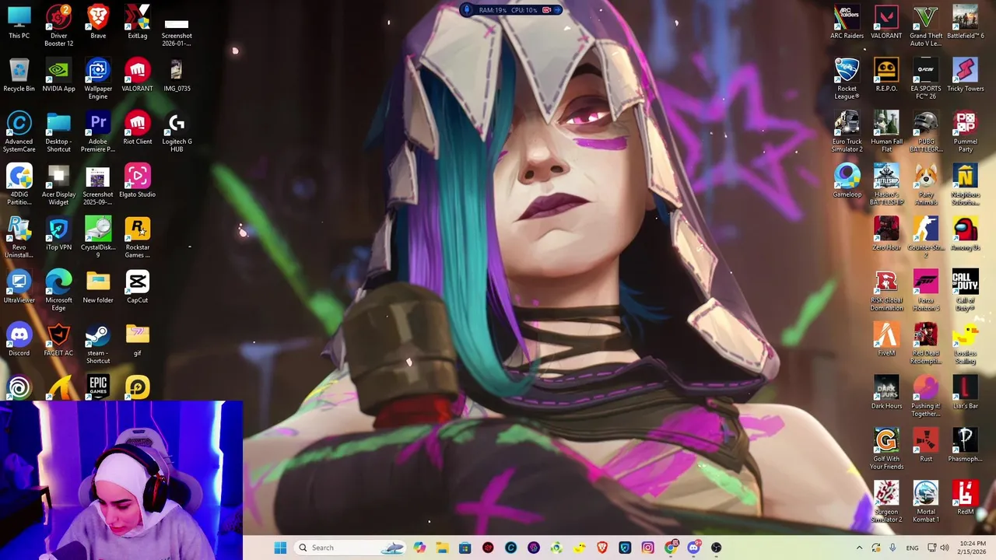Open File Explorer from the taskbar
996x560 pixels.
[x=442, y=548]
